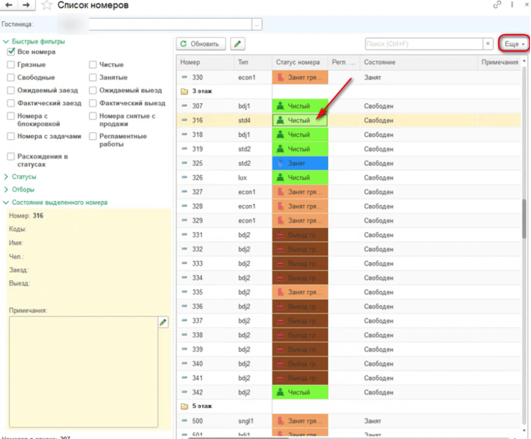Viewport: 531px width, 439px height.
Task: Collapse the Состояние выделенного номера section
Action: click(6, 203)
